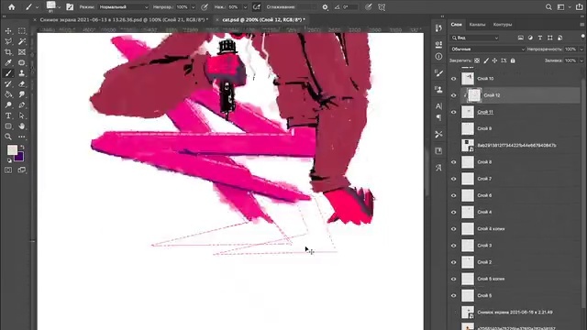Enable airbrush build-up mode
Image resolution: width=587 pixels, height=330 pixels.
click(257, 6)
